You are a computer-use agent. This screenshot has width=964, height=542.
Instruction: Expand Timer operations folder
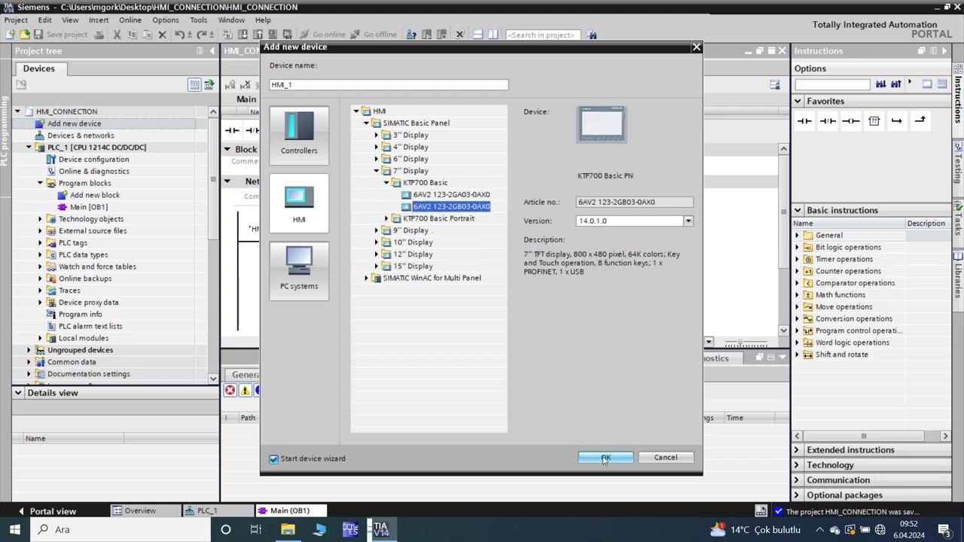coord(797,259)
